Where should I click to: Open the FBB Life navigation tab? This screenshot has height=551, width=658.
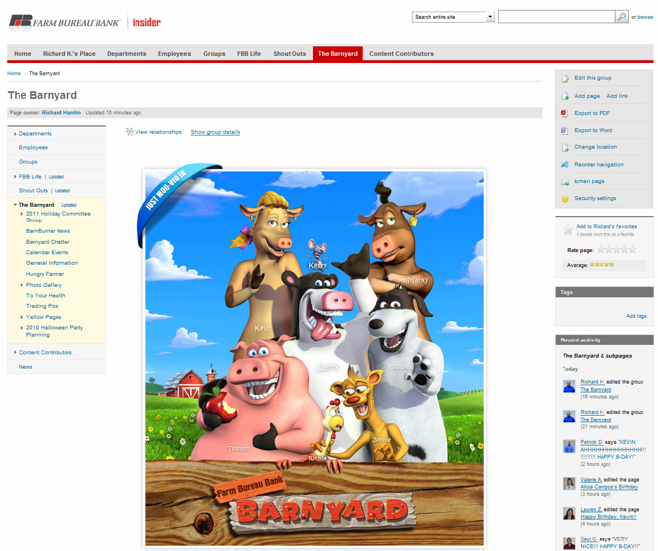249,54
